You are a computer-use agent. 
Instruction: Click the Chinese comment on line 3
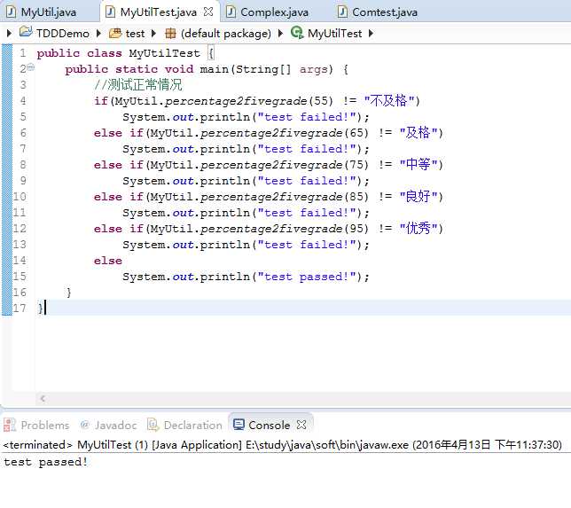[138, 84]
